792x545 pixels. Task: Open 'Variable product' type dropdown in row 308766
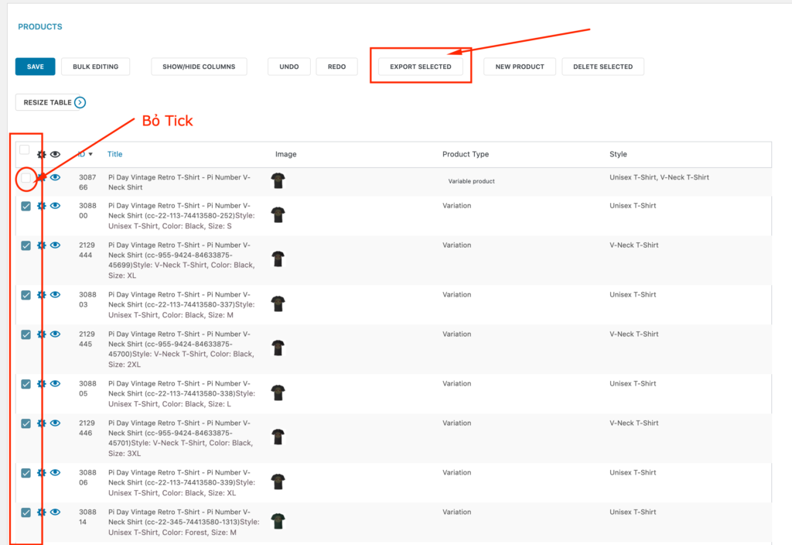[x=471, y=181]
